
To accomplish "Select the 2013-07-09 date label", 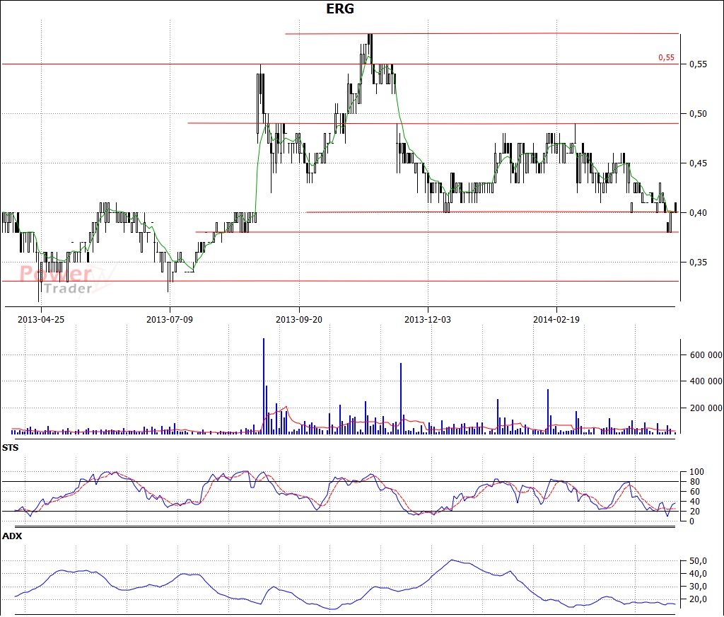I will (170, 319).
